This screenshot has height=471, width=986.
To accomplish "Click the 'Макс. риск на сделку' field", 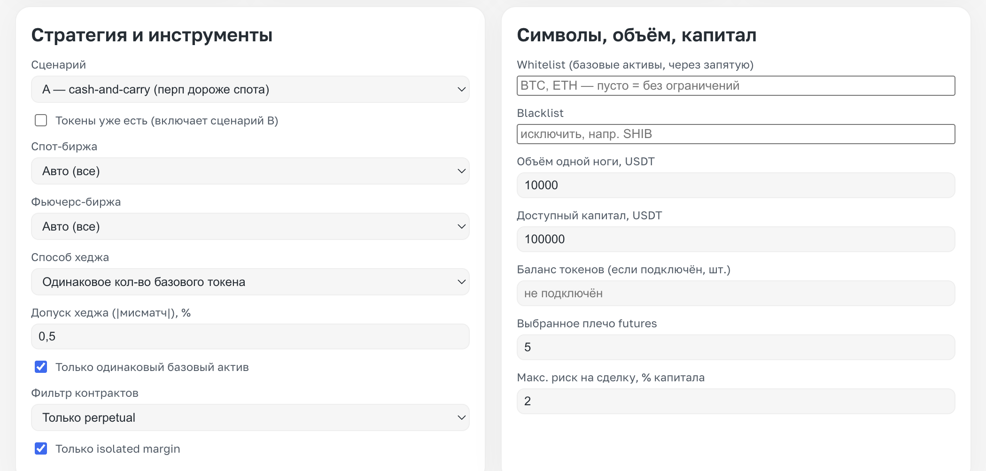I will coord(736,401).
